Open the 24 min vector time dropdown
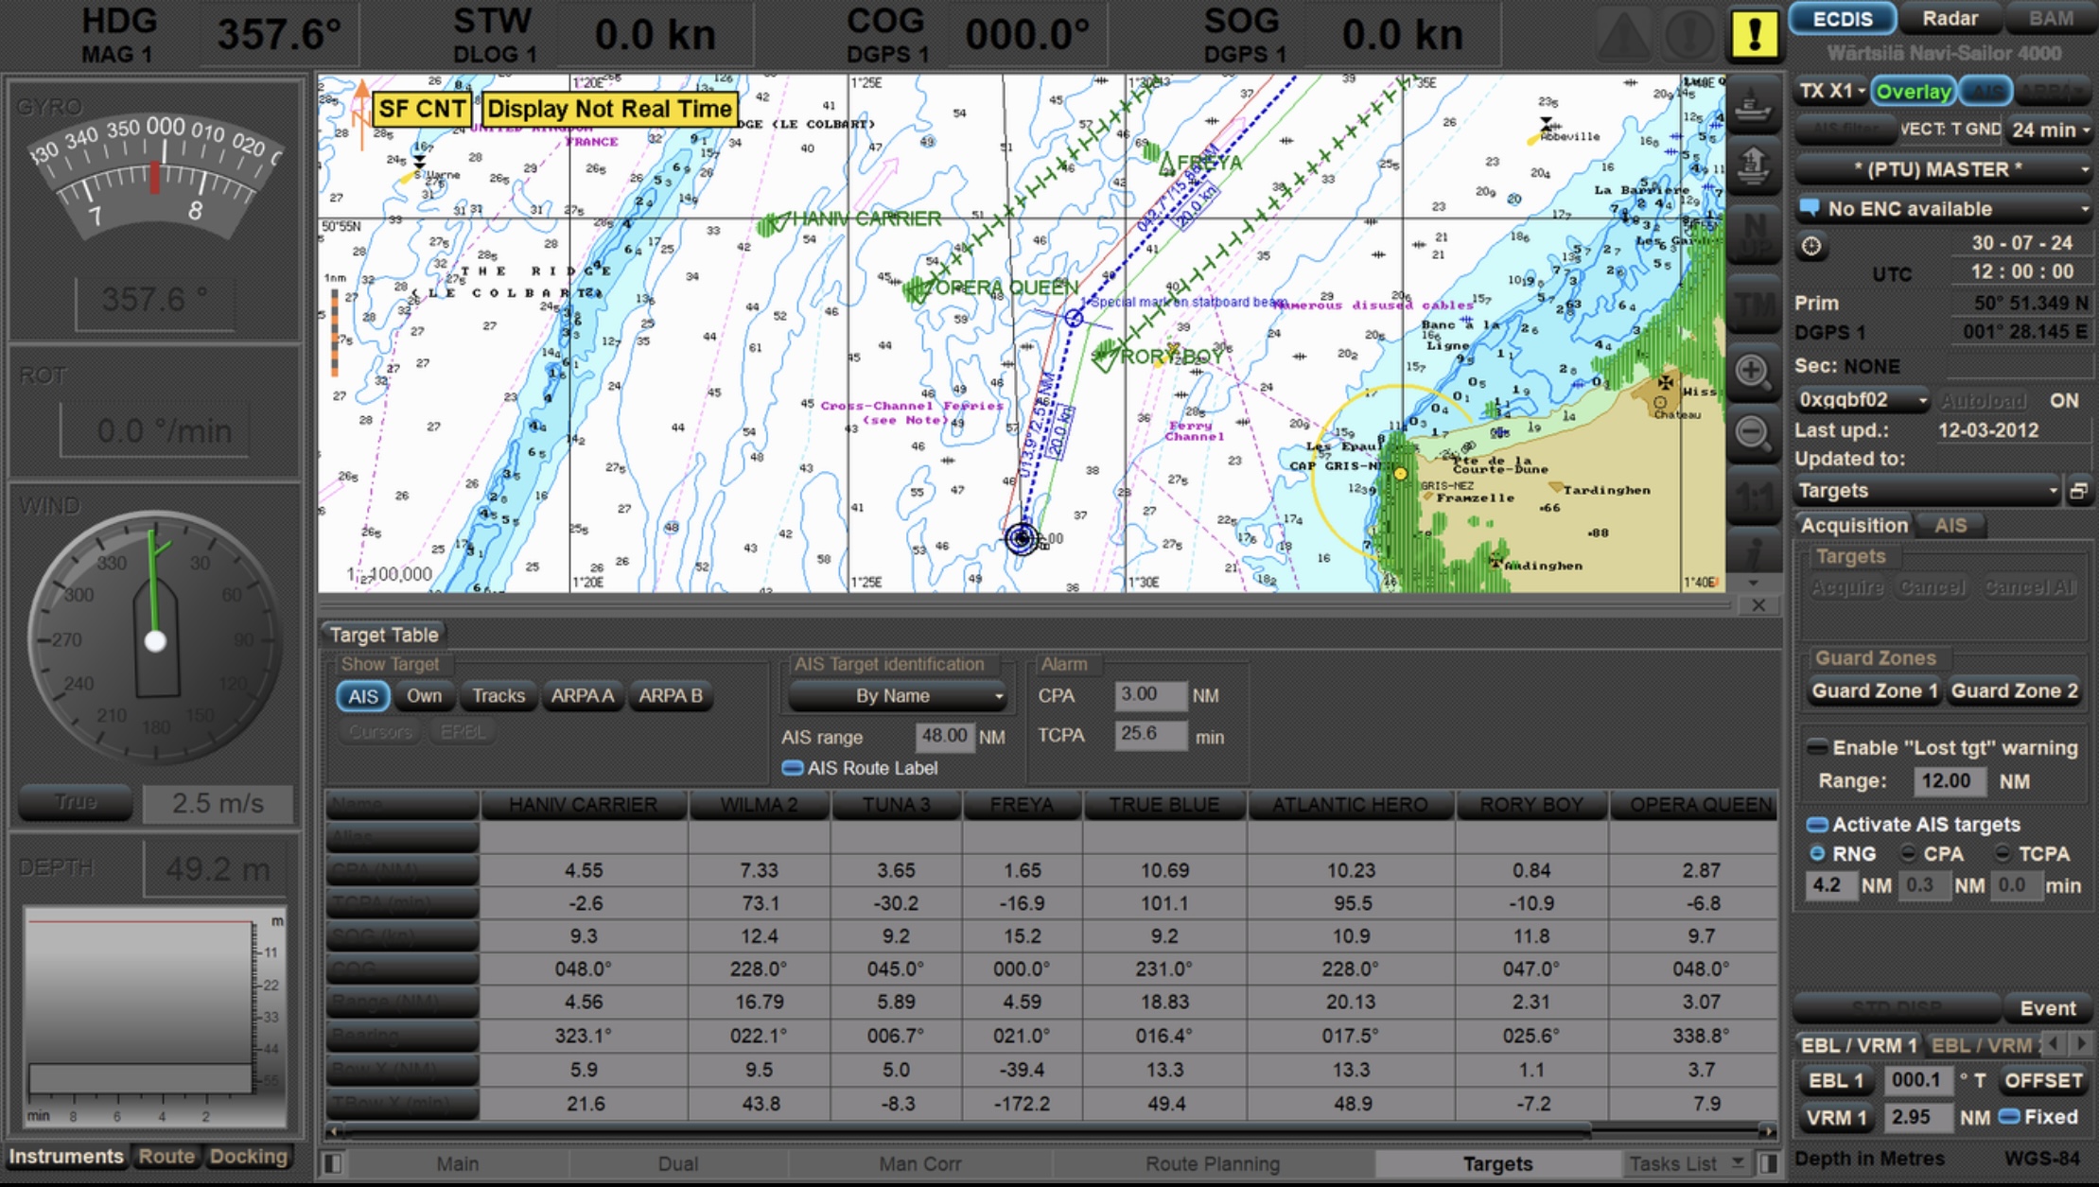Image resolution: width=2099 pixels, height=1187 pixels. tap(2050, 130)
